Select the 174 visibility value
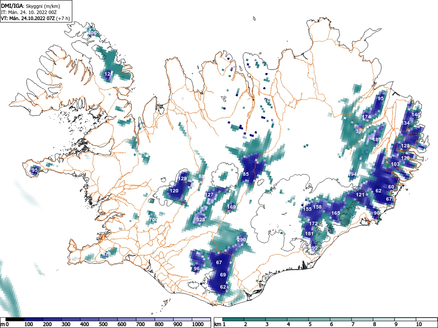This screenshot has width=438, height=328. 367,117
